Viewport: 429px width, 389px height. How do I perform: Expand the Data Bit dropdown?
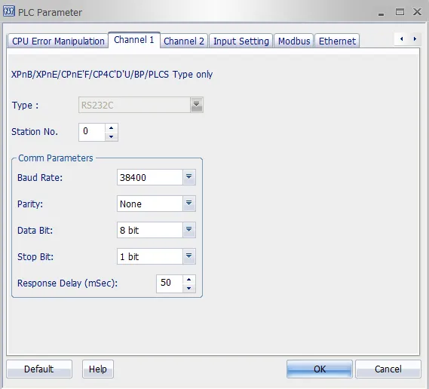(x=188, y=230)
